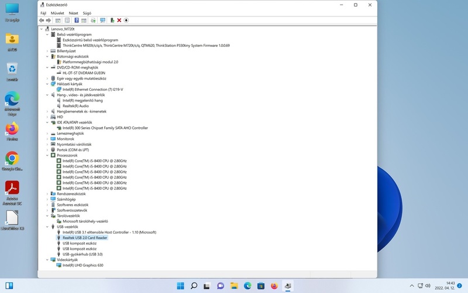Disable device using the down-arrow circle toolbar icon
The image size is (468, 293).
[126, 21]
